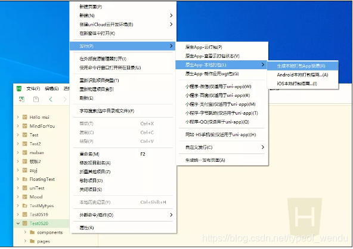This screenshot has width=353, height=249.
Task: Collapse the Test0520 project chevron
Action: [18, 223]
